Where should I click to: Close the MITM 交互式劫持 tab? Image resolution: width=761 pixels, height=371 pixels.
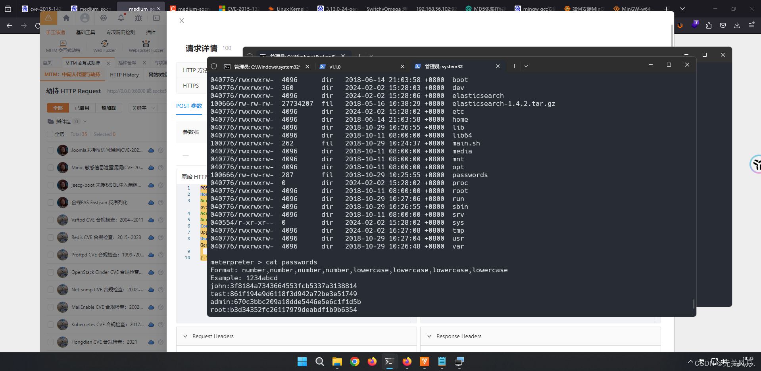[108, 63]
